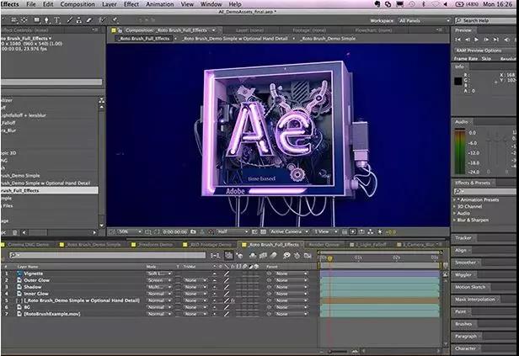Open Parent dropdown for BG layer
This screenshot has width=519, height=356.
click(292, 307)
